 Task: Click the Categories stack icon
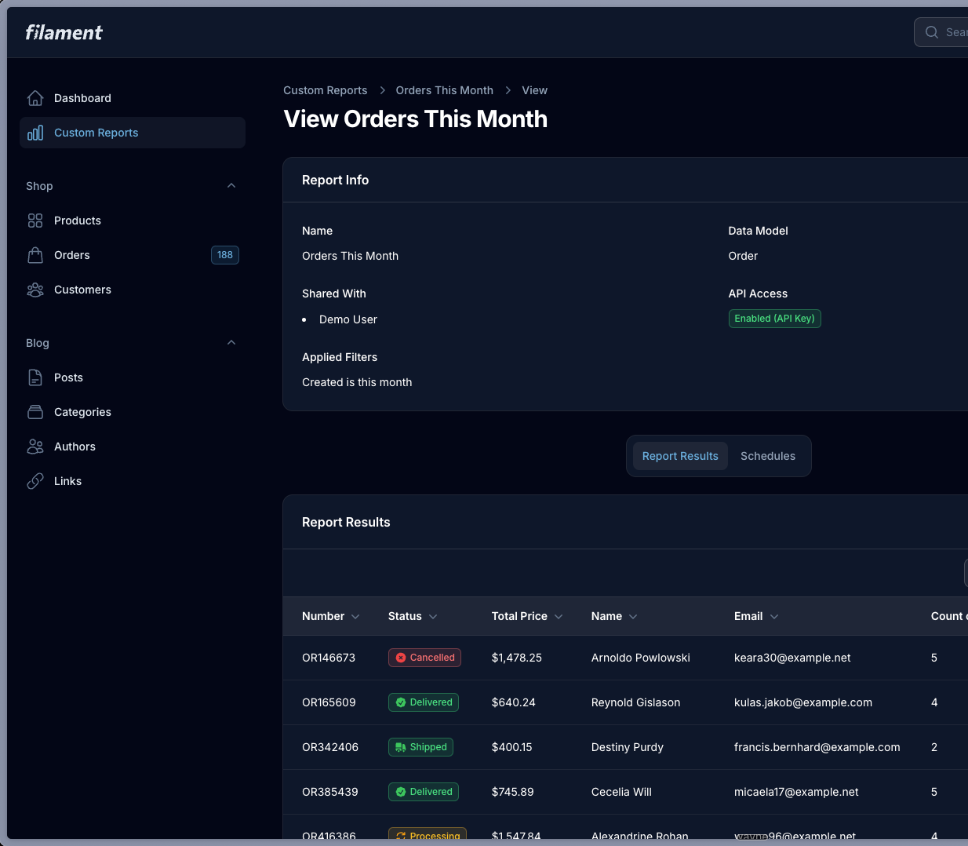(x=35, y=412)
